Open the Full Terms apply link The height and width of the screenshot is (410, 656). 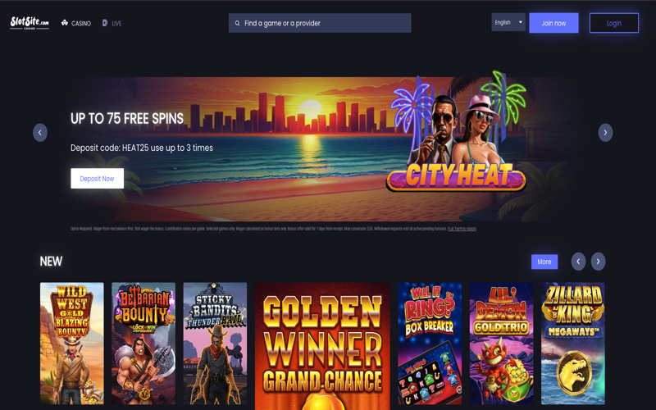pyautogui.click(x=462, y=229)
